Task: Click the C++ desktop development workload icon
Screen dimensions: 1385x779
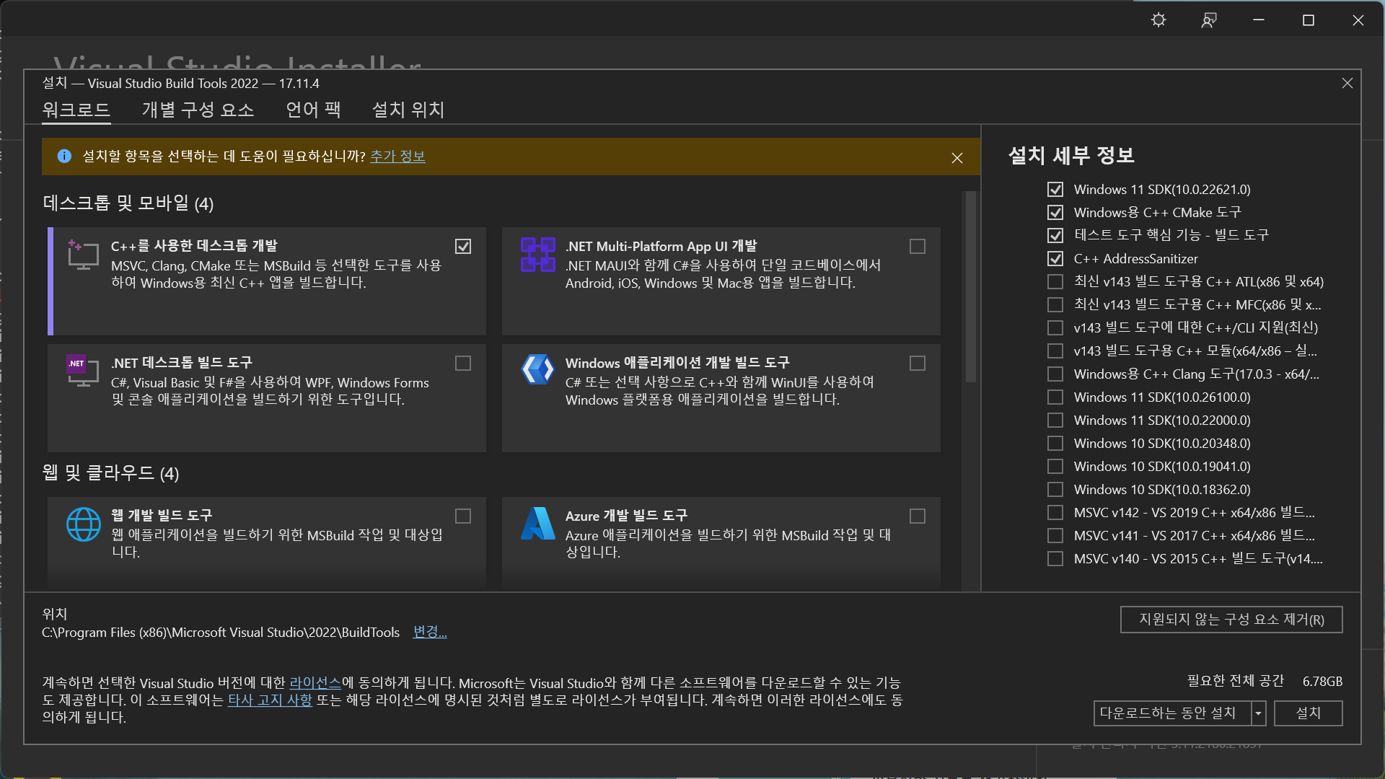Action: pyautogui.click(x=83, y=254)
